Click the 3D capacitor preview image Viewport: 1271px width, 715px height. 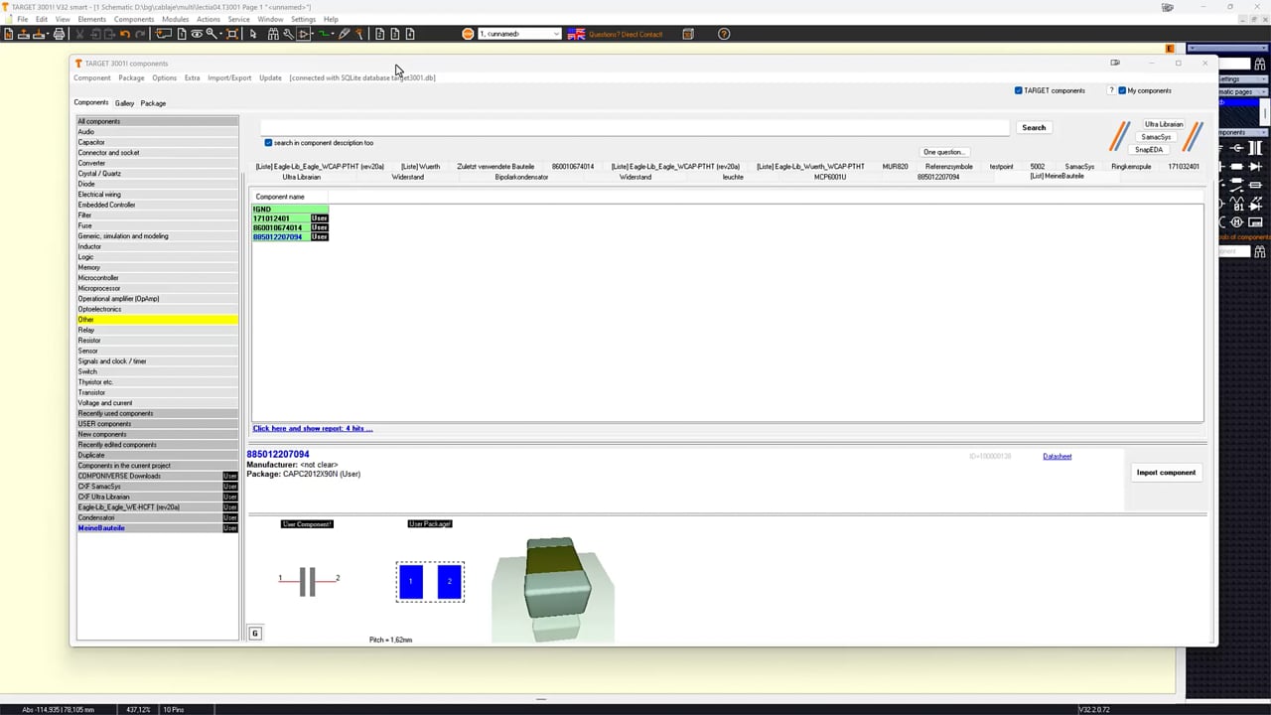[552, 588]
